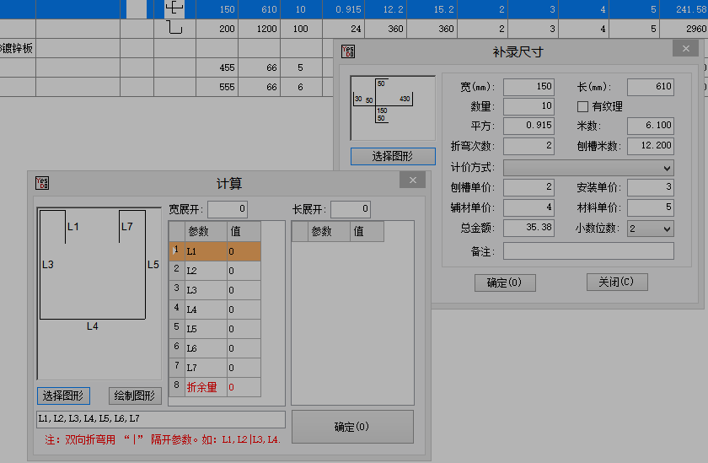Click the bend shape icon in row 200

(174, 29)
